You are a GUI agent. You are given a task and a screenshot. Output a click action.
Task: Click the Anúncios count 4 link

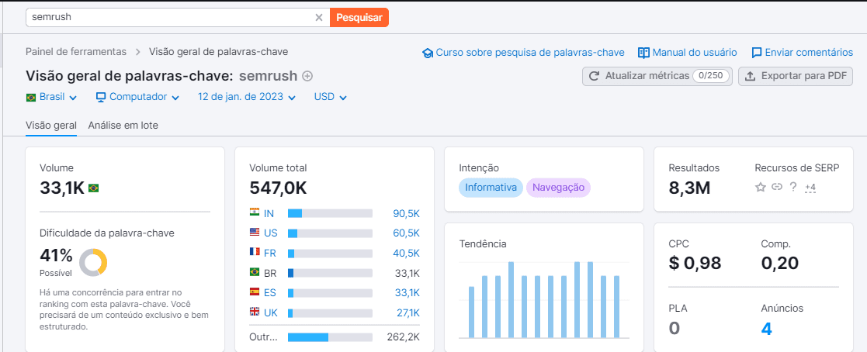pos(766,329)
